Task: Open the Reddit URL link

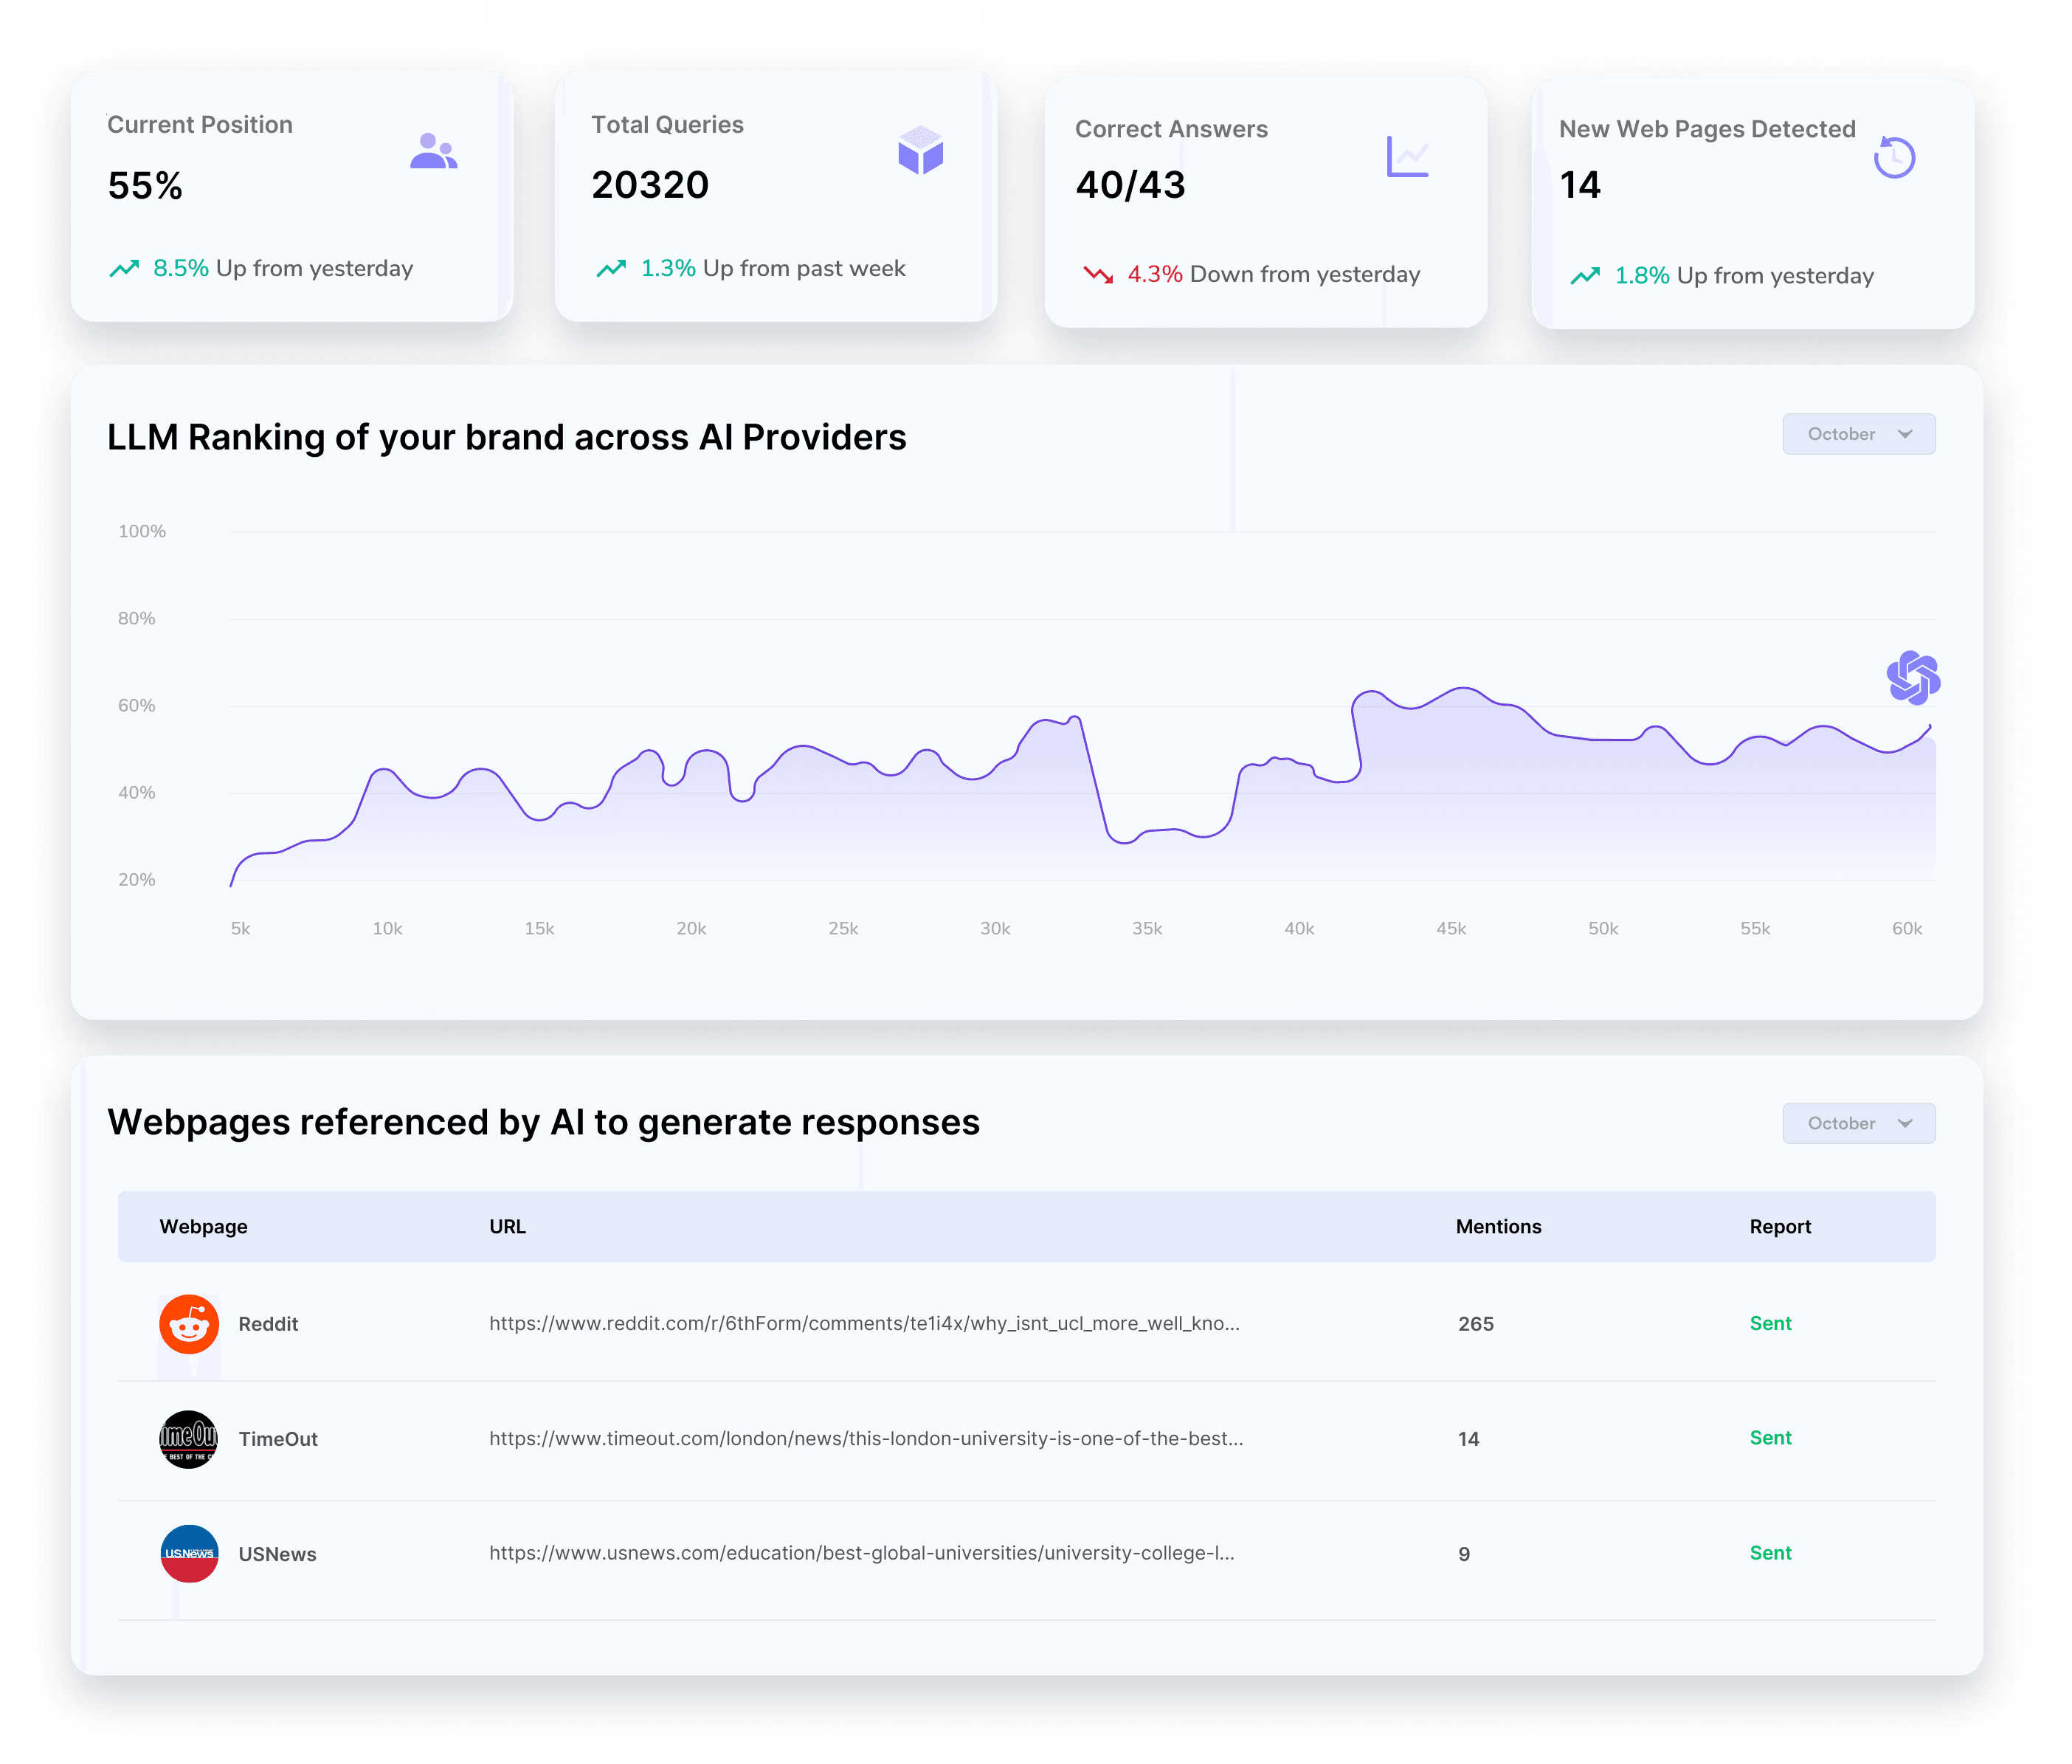Action: (x=863, y=1324)
